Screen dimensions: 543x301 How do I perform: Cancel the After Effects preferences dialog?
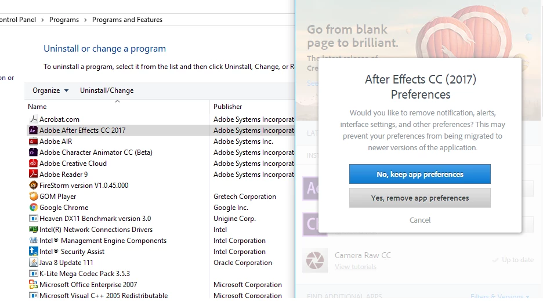tap(419, 220)
